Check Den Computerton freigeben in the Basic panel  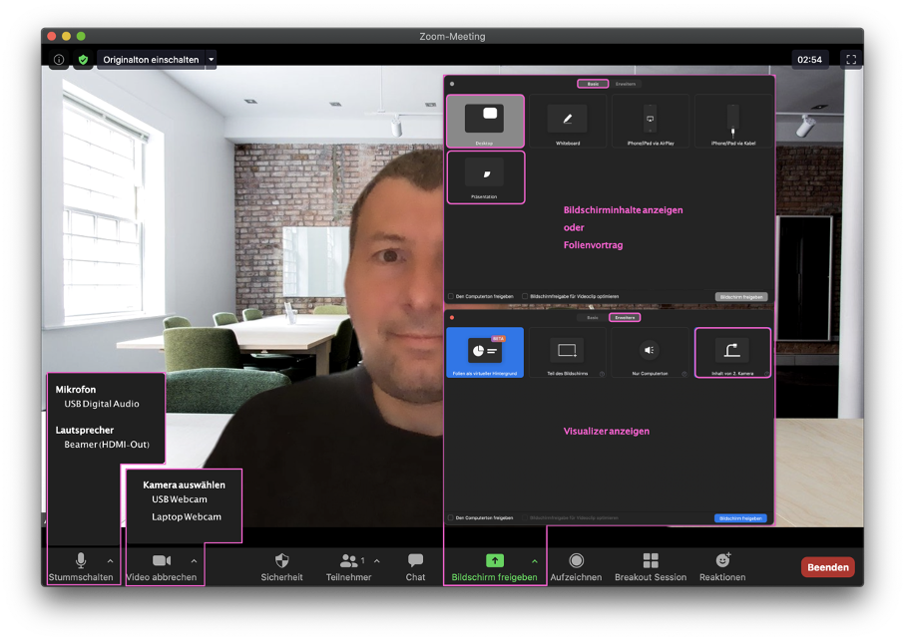click(x=451, y=296)
